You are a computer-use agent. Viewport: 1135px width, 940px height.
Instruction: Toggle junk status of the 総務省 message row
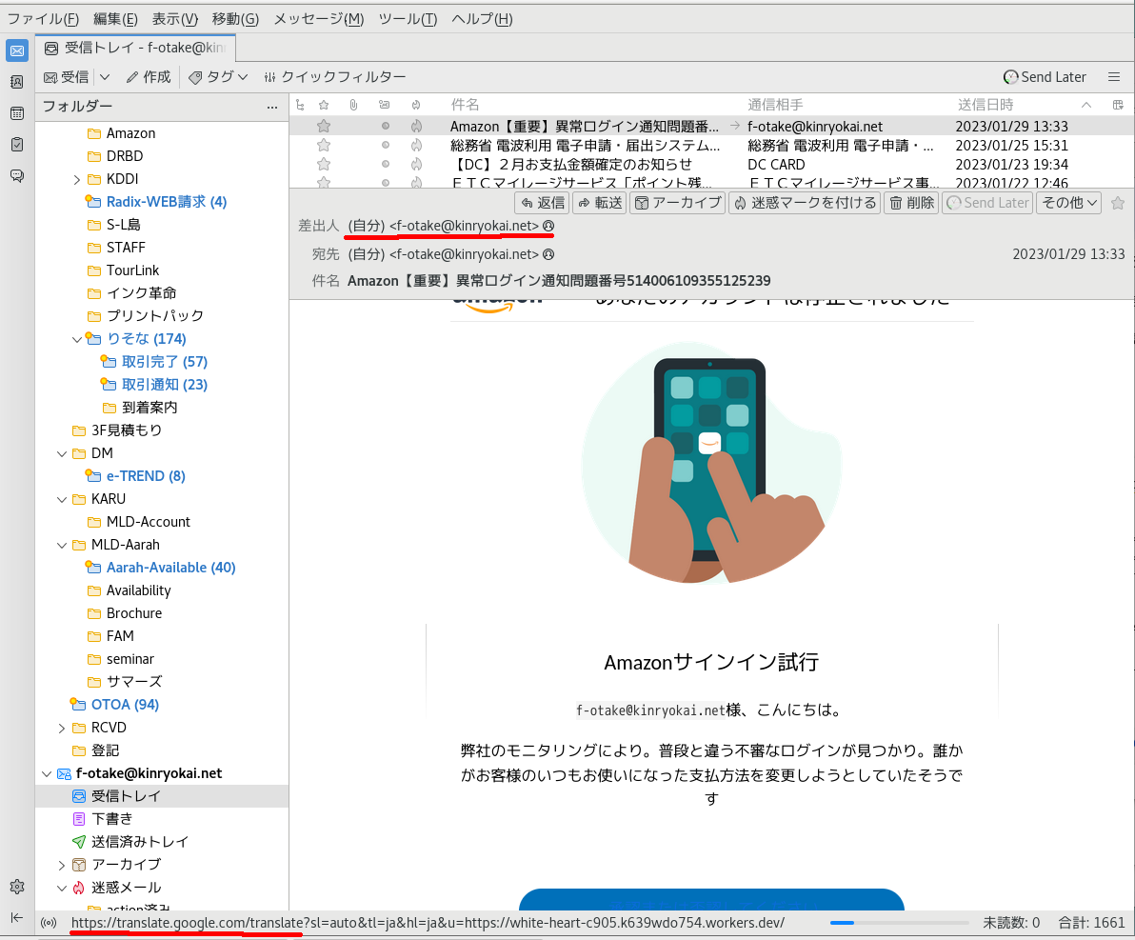tap(416, 146)
